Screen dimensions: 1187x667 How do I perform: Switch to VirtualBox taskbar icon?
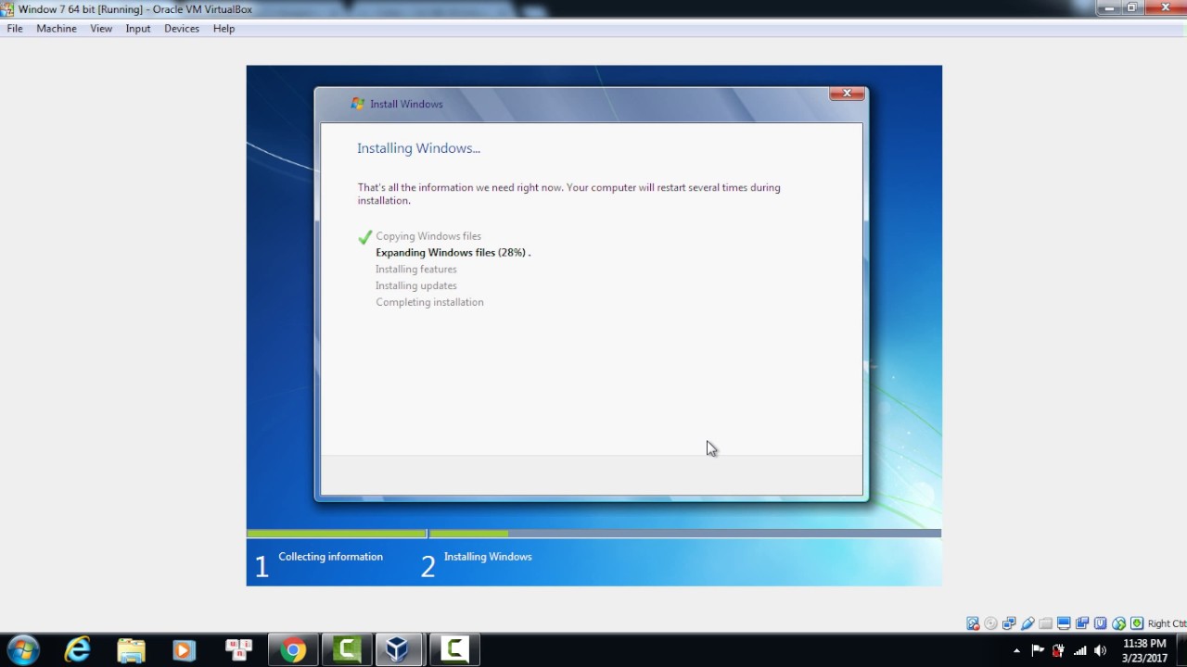[x=399, y=649]
